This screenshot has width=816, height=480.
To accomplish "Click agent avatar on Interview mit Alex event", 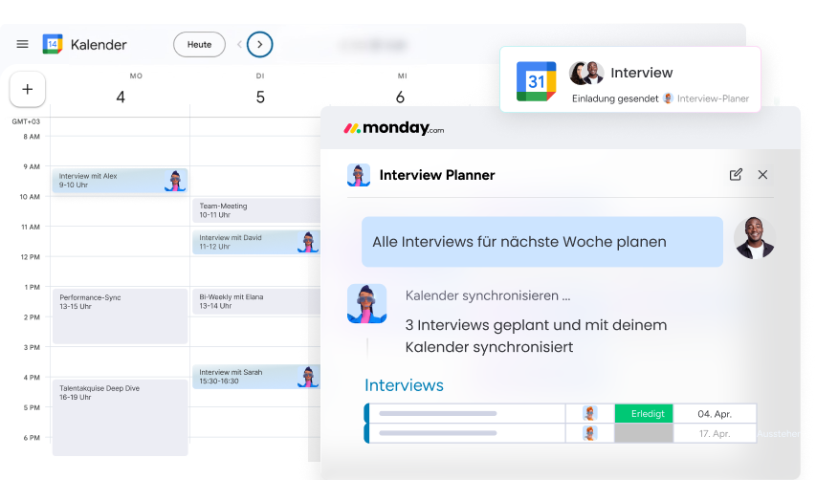I will point(175,181).
